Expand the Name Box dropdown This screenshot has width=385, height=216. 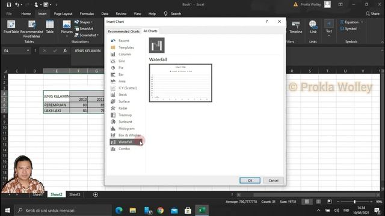[x=28, y=50]
